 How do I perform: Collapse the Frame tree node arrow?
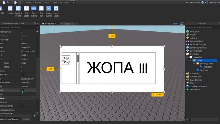point(190,61)
